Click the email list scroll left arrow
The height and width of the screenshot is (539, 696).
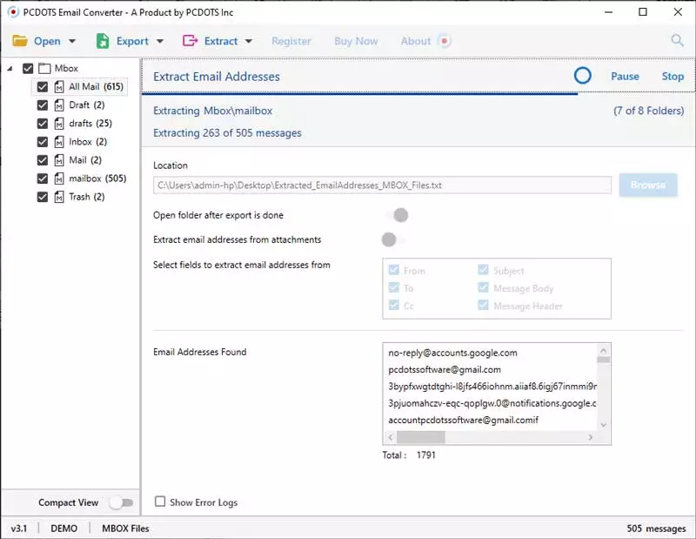point(390,437)
